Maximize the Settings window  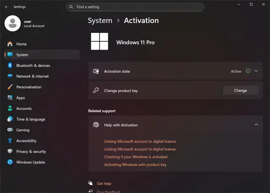(251, 4)
